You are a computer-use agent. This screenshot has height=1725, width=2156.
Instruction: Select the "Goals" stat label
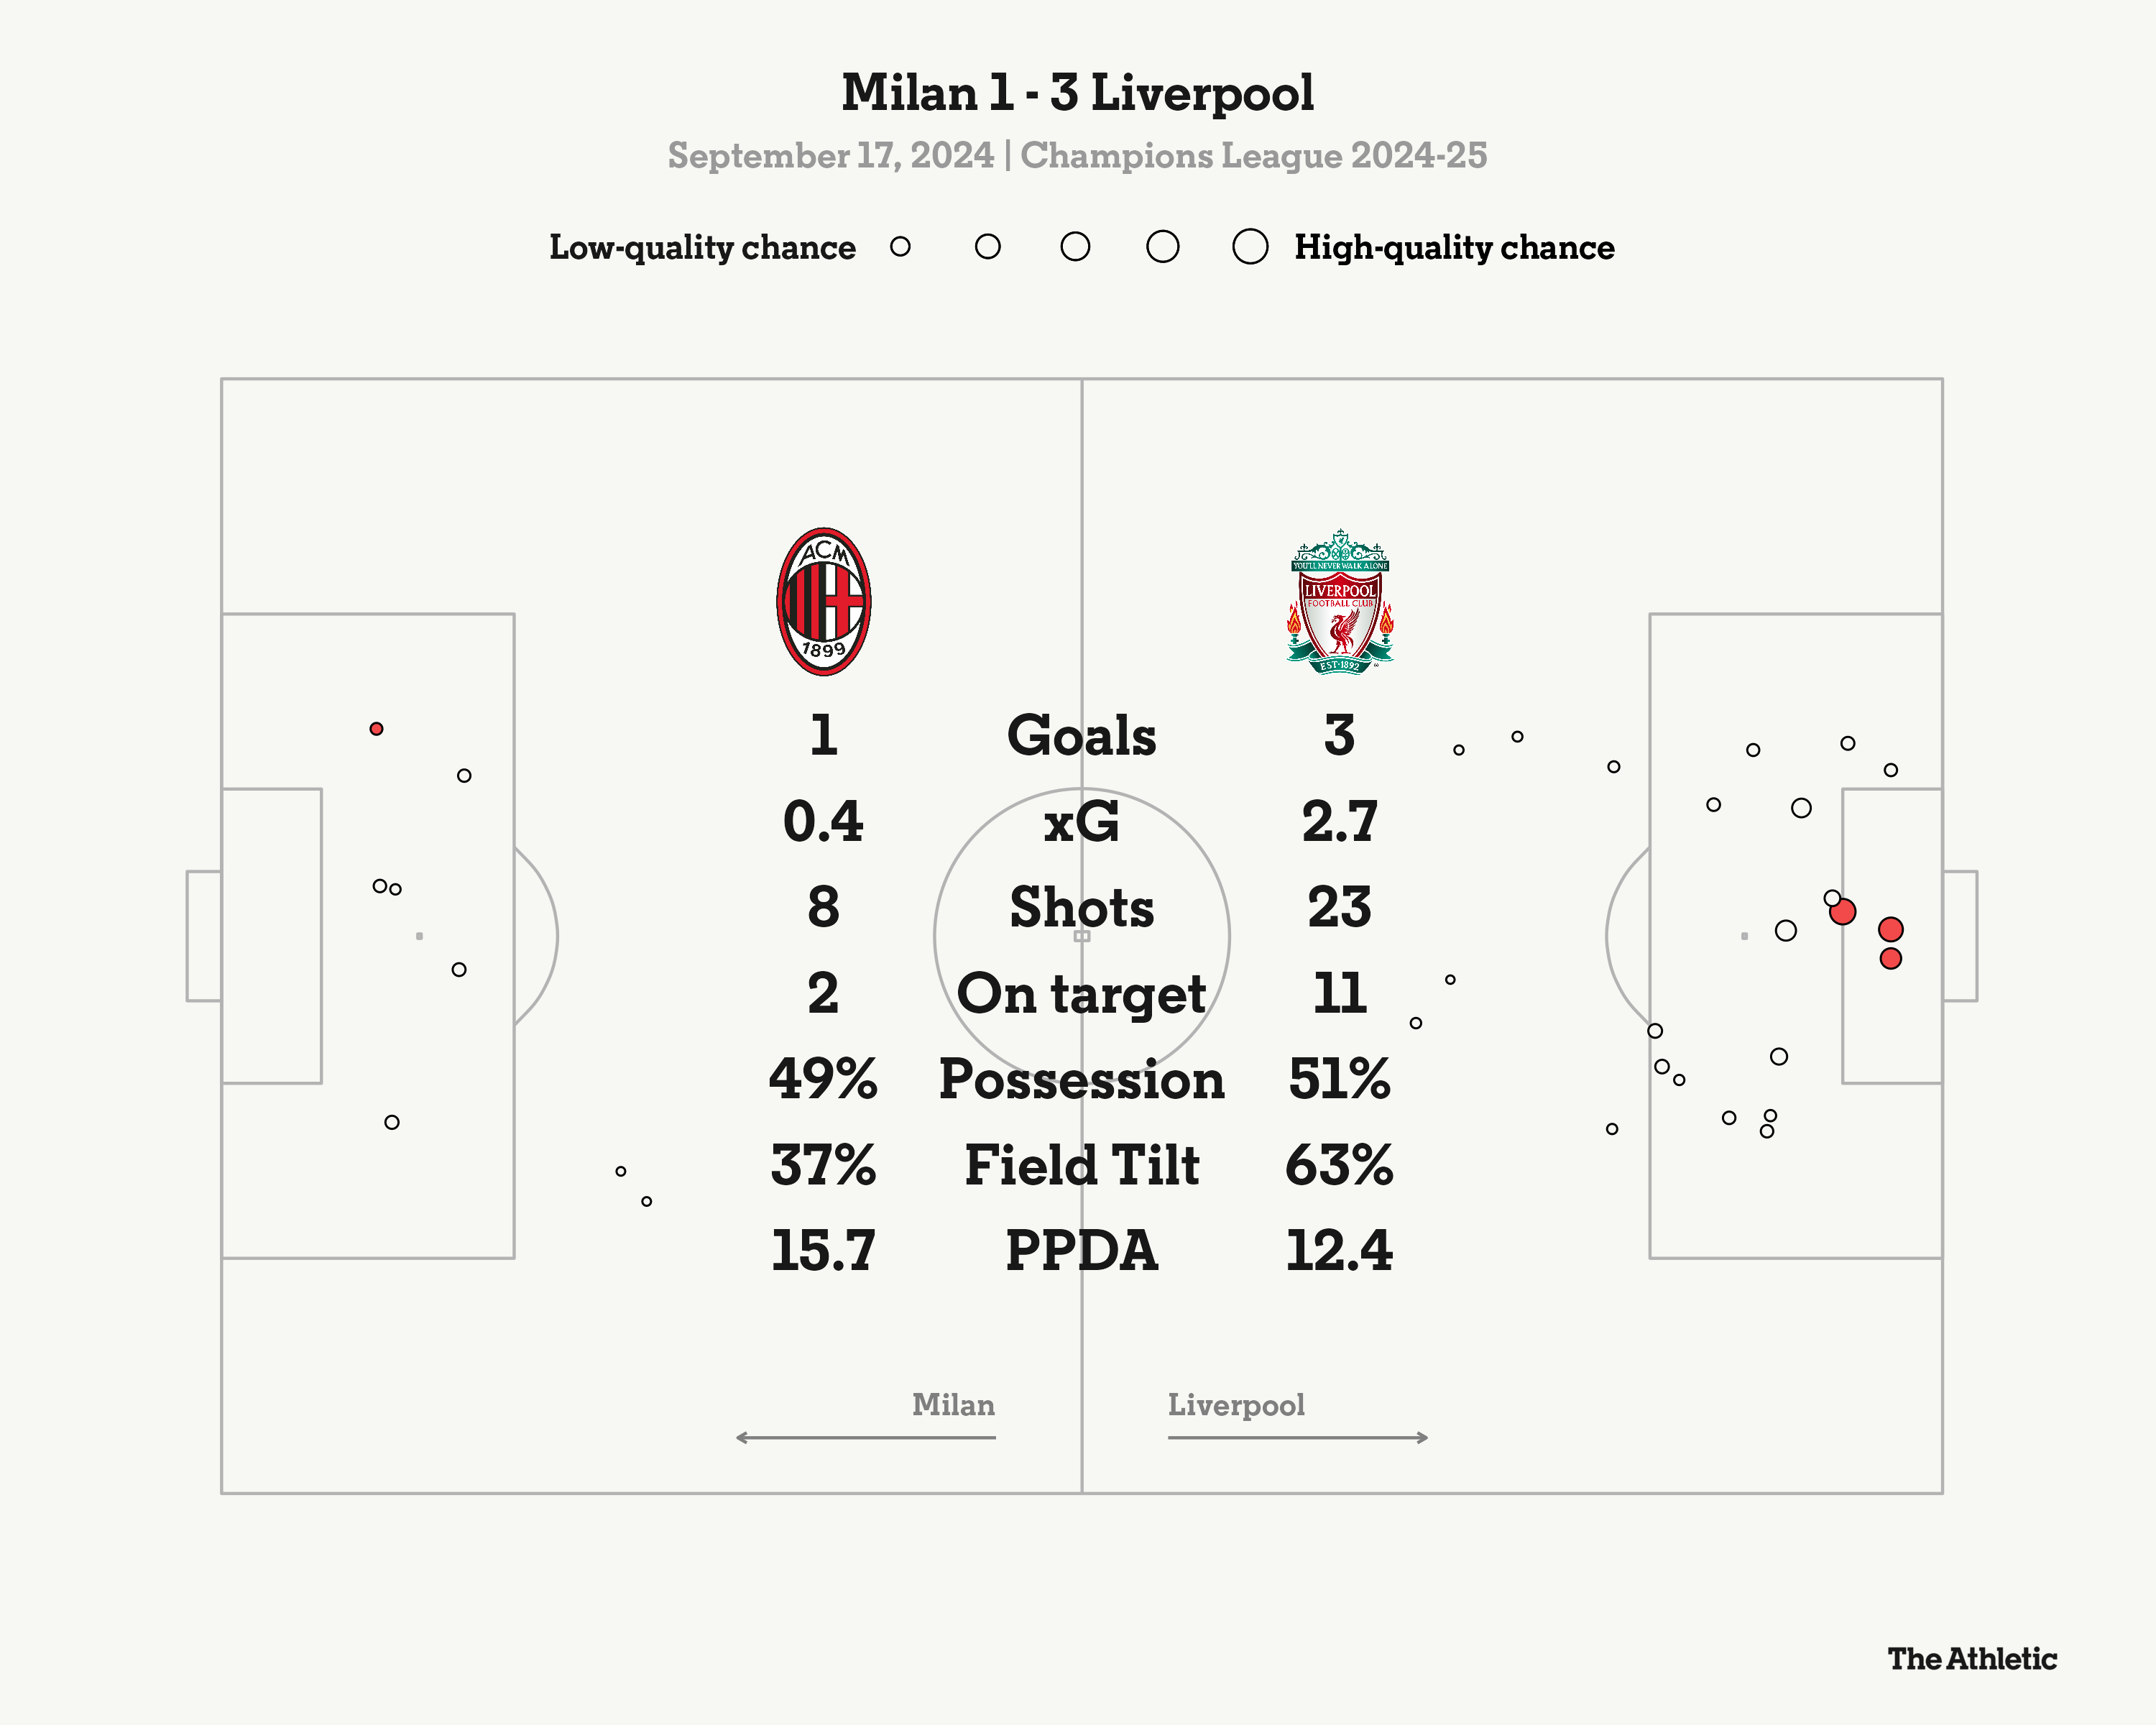[1081, 736]
